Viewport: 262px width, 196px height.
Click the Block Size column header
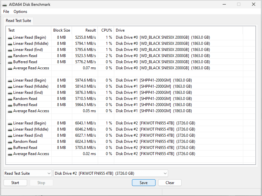62,30
